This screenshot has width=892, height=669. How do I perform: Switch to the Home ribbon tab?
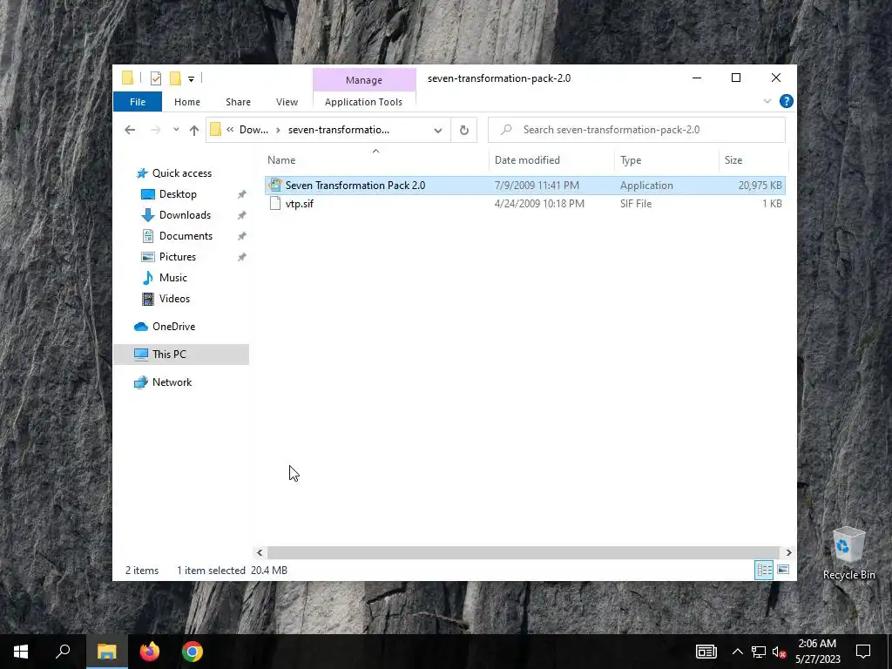tap(187, 102)
